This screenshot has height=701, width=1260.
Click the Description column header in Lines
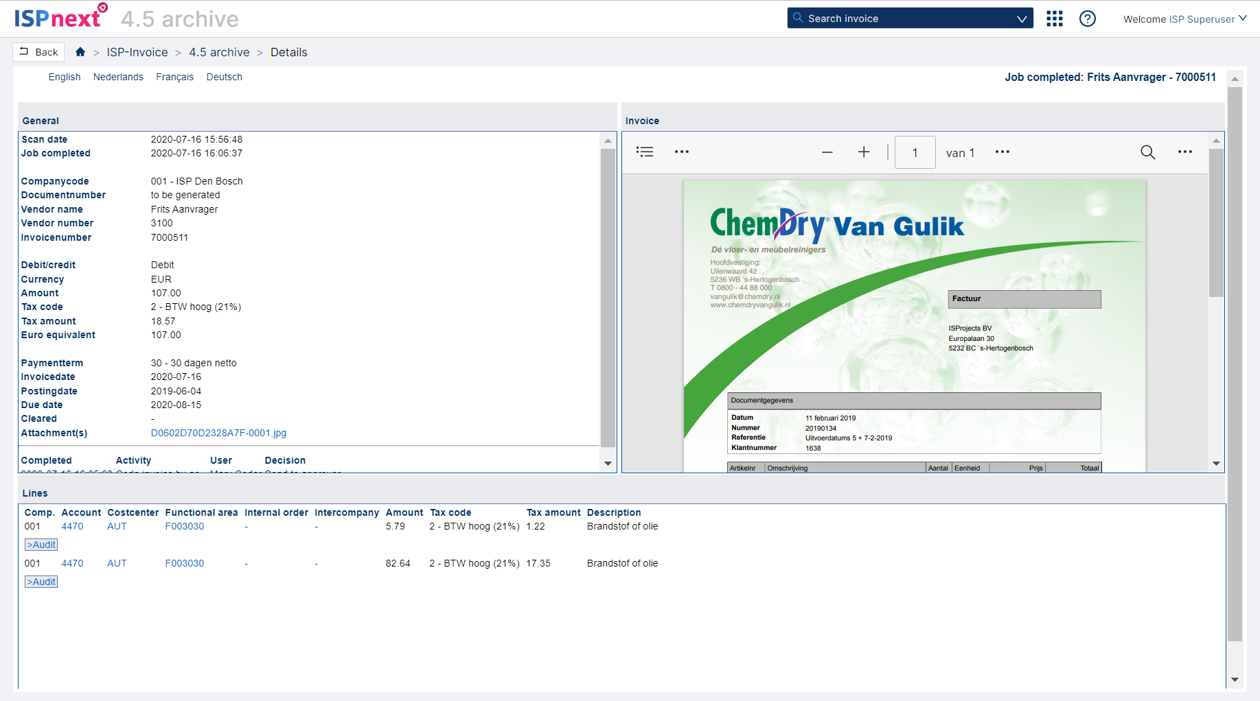tap(614, 512)
